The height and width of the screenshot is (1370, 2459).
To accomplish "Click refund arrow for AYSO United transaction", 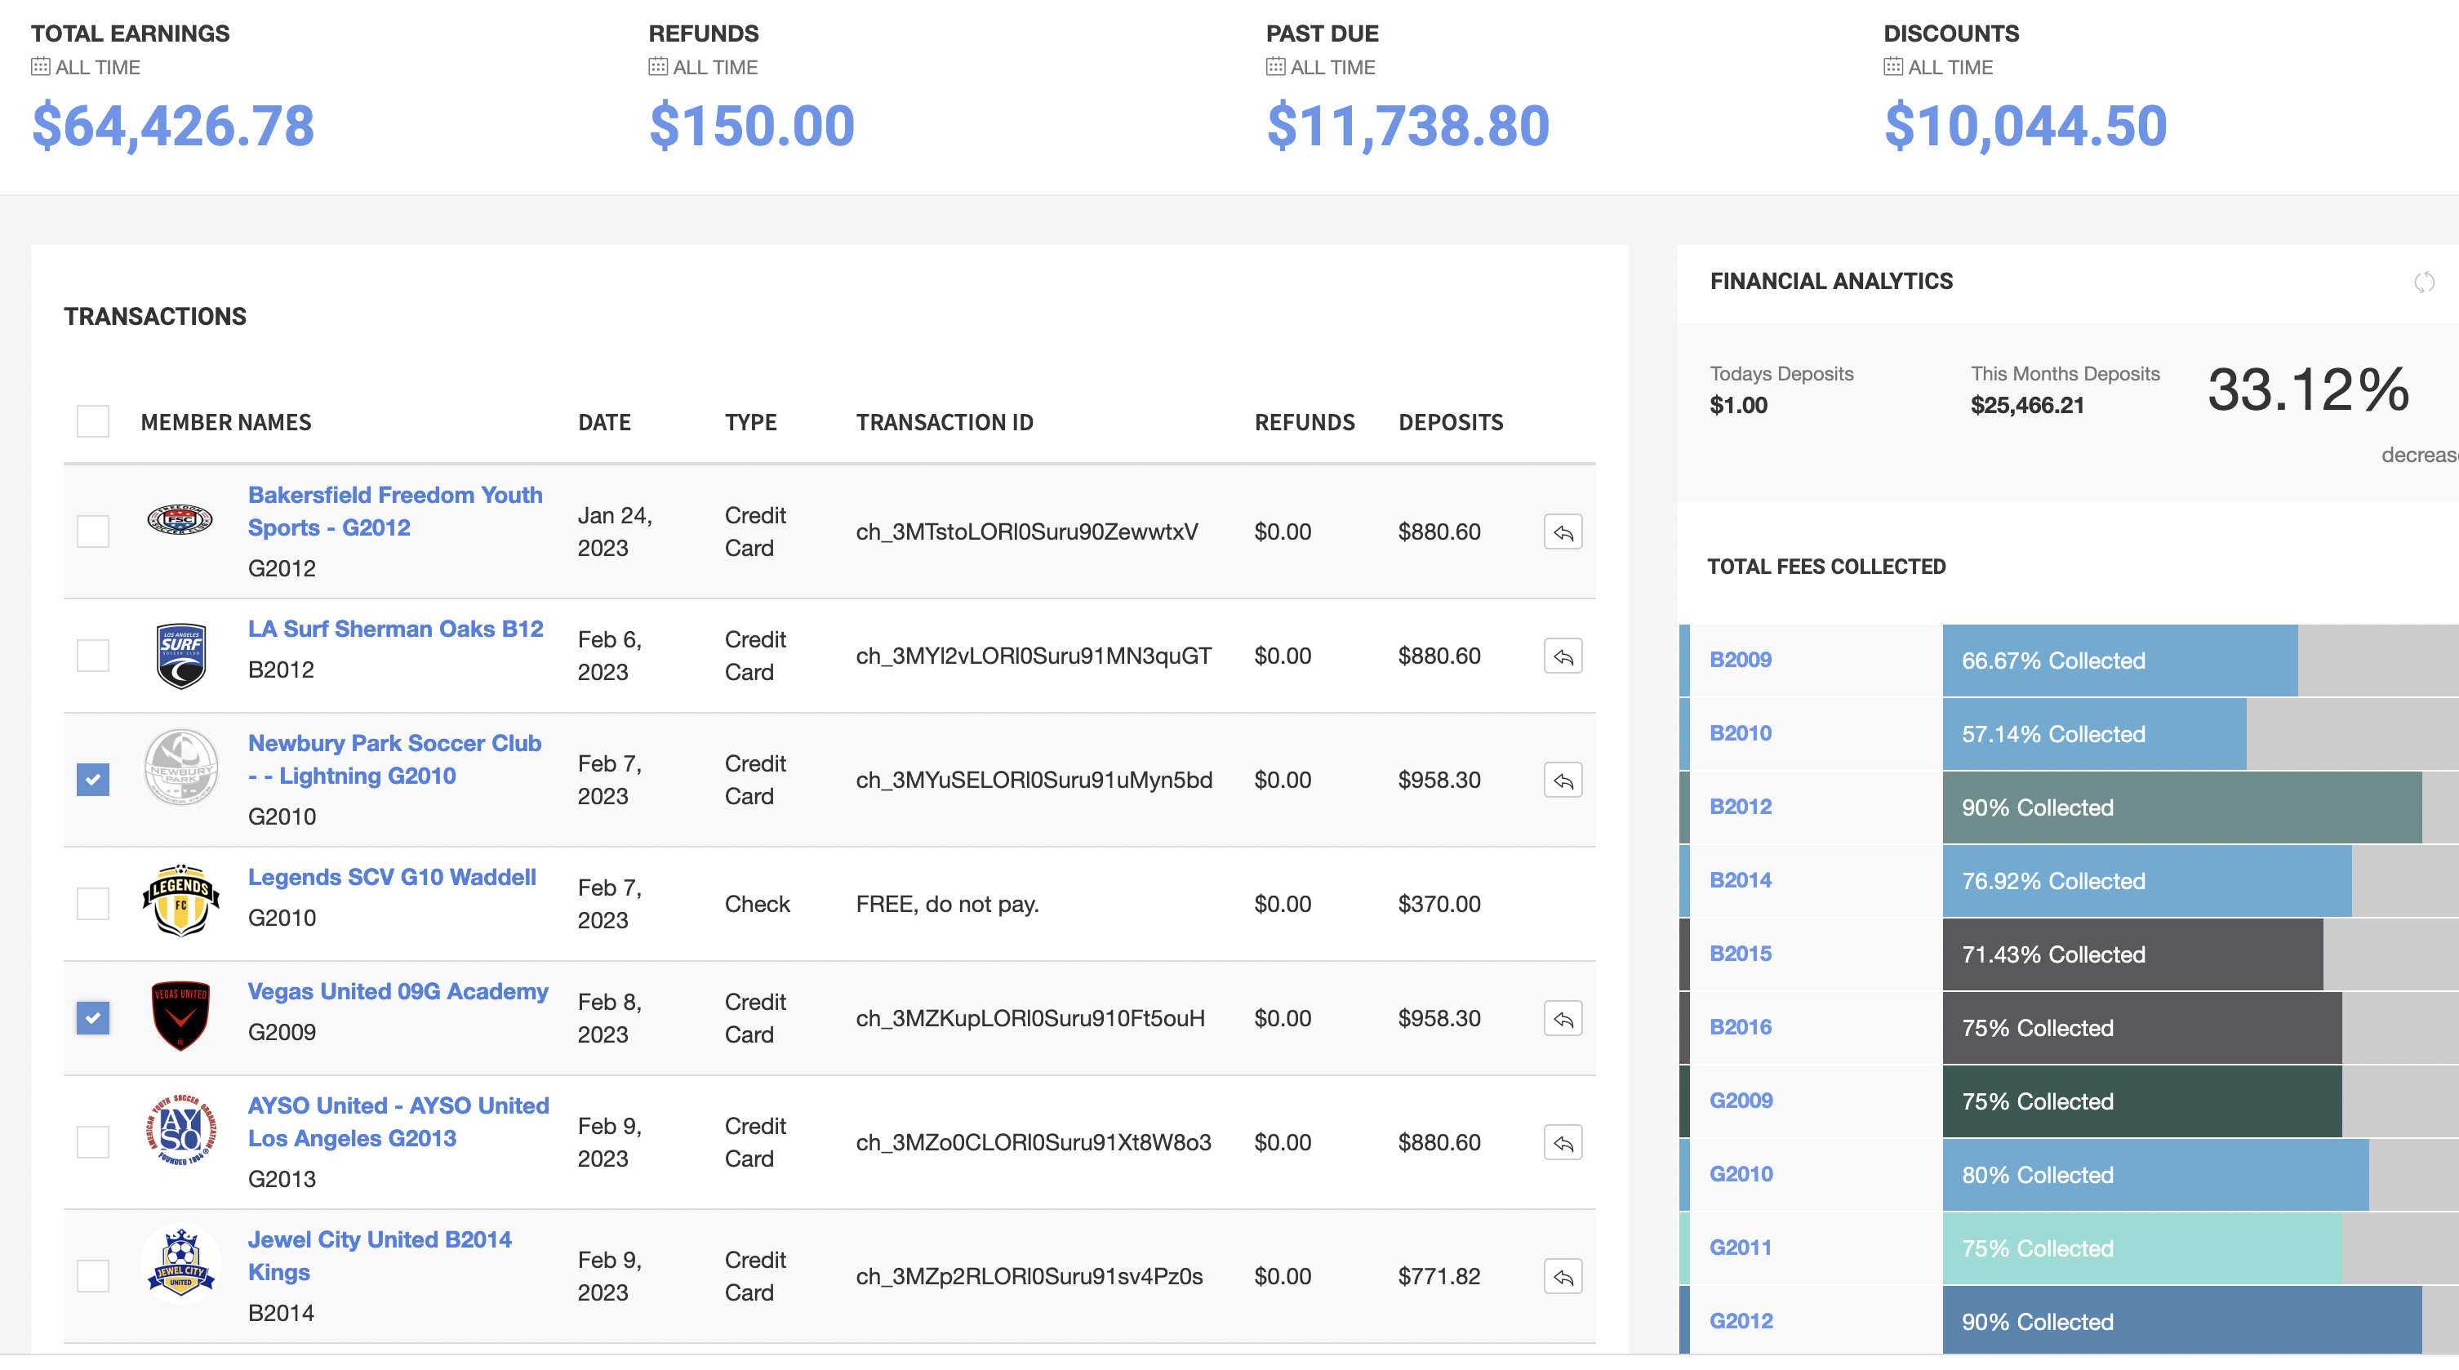I will point(1563,1143).
